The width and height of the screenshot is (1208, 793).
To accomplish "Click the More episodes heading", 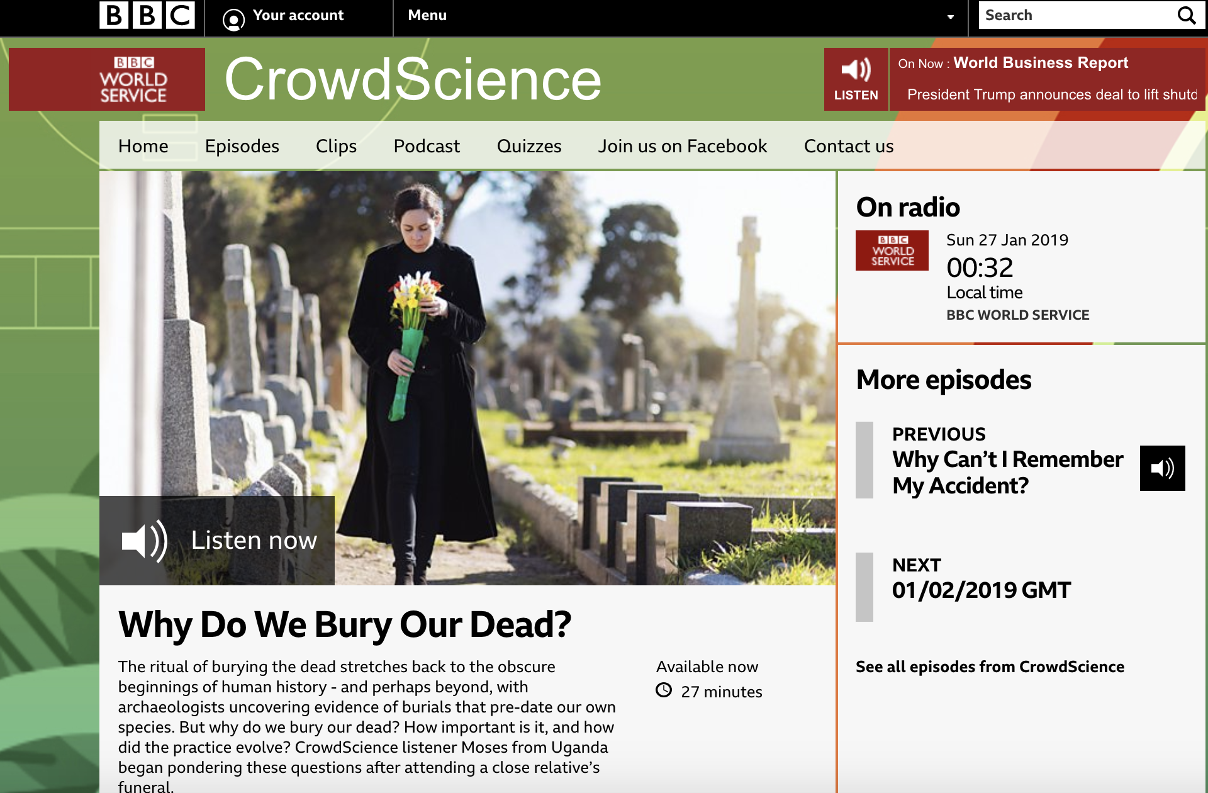I will click(x=944, y=380).
